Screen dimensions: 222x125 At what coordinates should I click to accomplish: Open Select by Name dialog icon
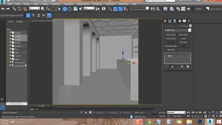48,9
